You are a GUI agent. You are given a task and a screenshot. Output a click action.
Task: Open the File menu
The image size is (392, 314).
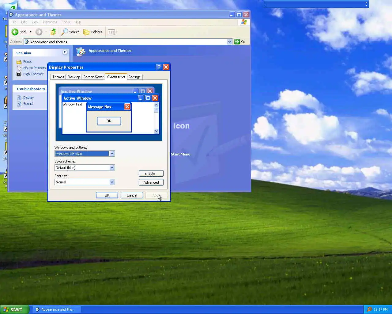click(14, 22)
